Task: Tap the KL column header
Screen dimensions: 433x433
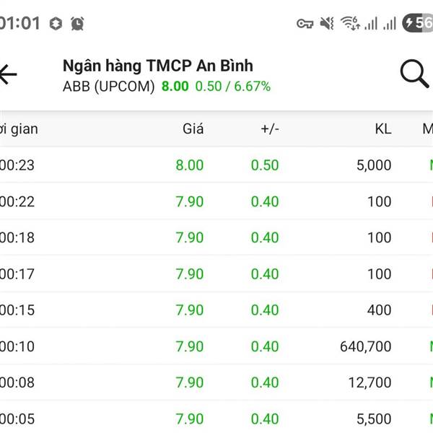Action: pyautogui.click(x=383, y=129)
